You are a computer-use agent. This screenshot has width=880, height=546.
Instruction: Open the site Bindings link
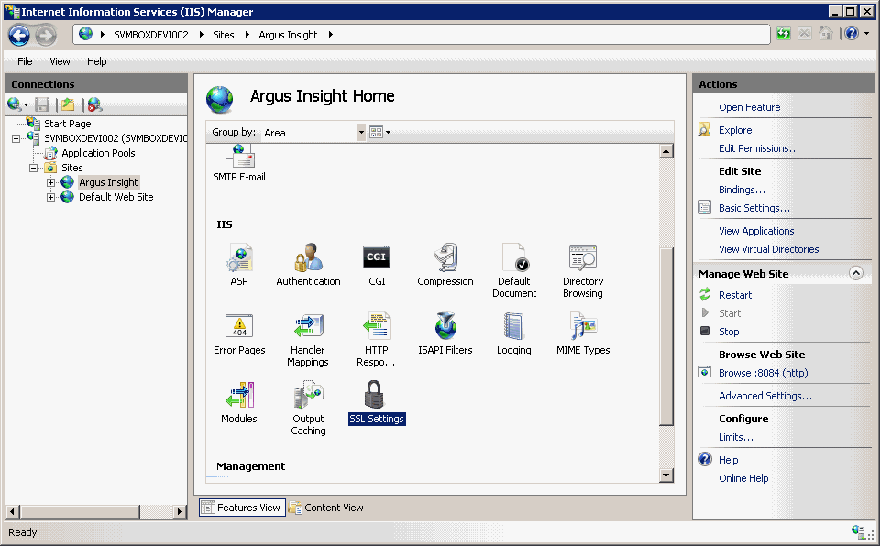tap(742, 190)
